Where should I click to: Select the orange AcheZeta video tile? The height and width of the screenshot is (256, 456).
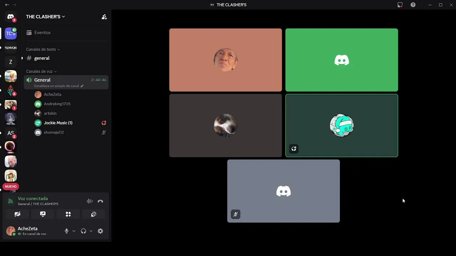point(226,60)
